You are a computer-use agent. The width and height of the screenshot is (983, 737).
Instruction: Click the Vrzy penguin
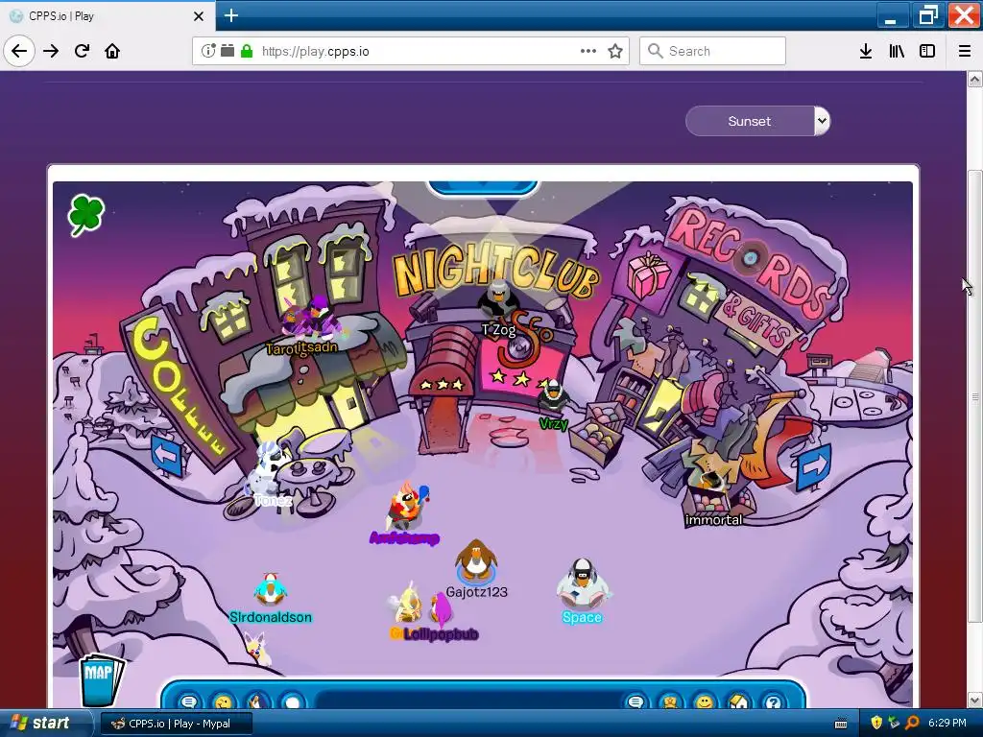(x=553, y=396)
